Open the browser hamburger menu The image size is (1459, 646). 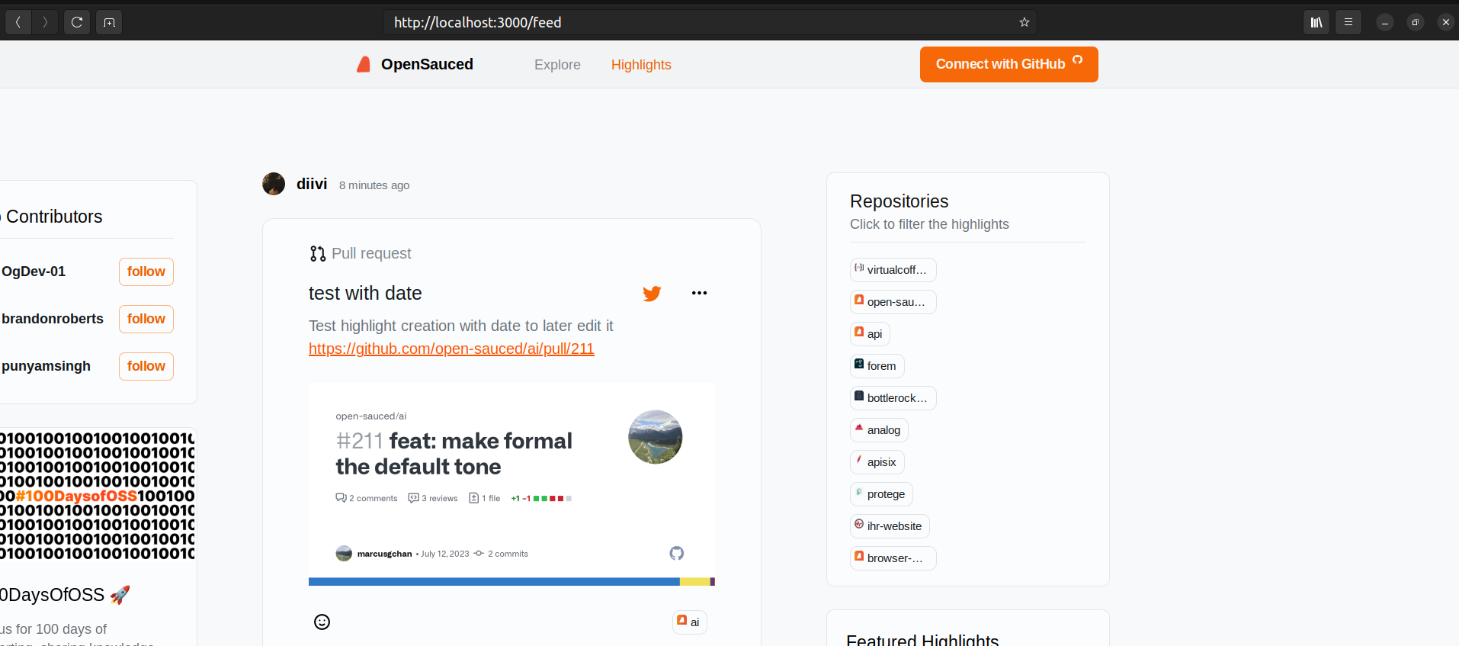tap(1348, 22)
